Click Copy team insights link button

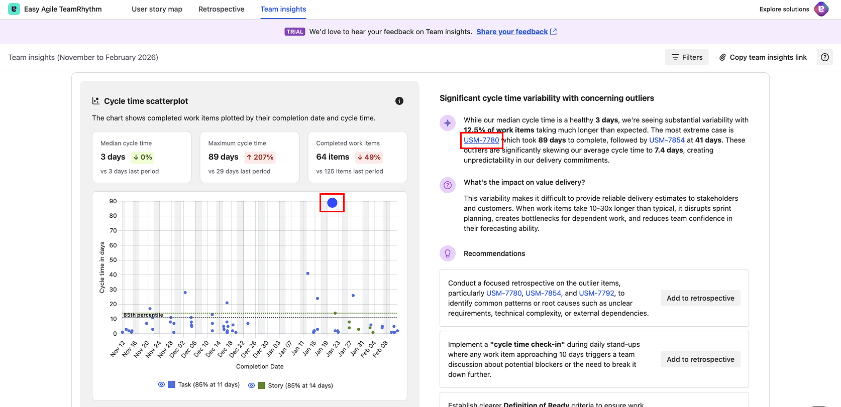[763, 57]
